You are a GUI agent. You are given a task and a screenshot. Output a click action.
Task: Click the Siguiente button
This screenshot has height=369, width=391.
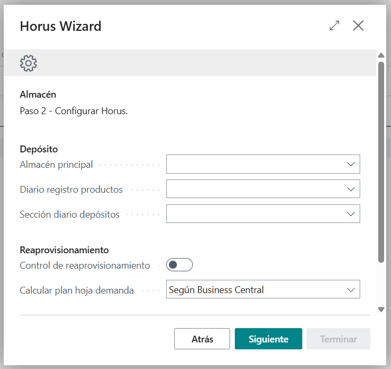[268, 339]
